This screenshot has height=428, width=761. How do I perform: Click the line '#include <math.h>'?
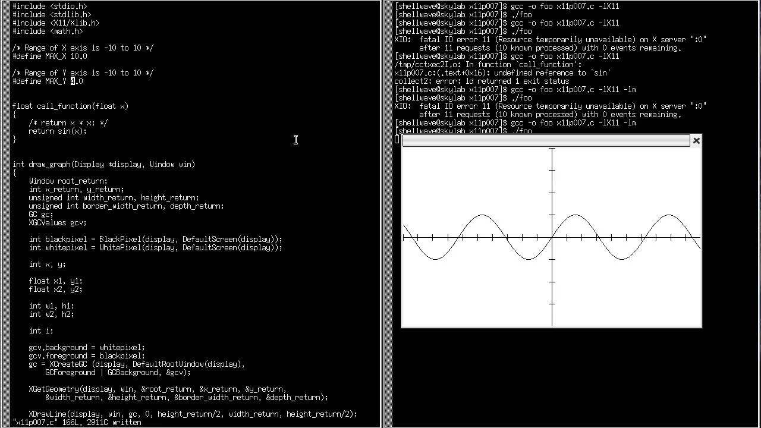click(48, 32)
